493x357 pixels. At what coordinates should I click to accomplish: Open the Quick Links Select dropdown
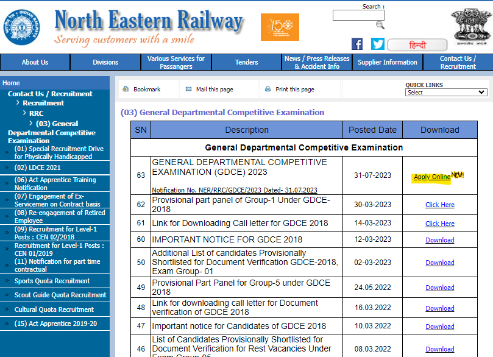(446, 93)
